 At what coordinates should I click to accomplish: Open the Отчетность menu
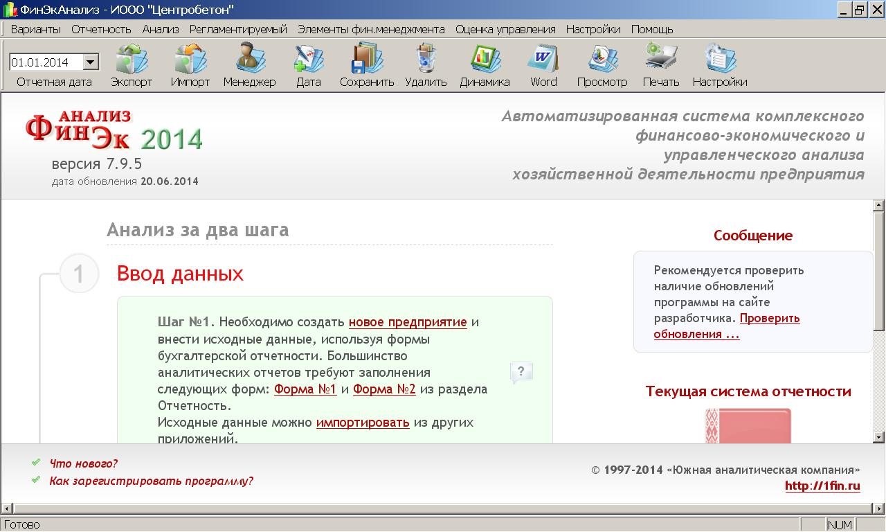coord(100,30)
